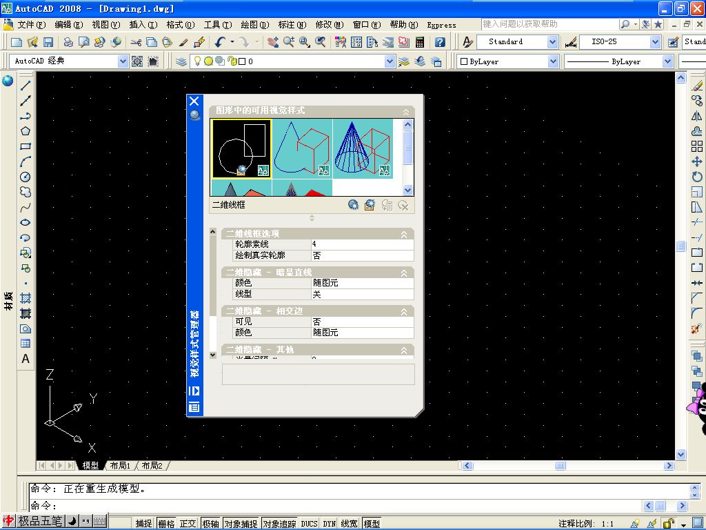The image size is (706, 530).
Task: Select the Erase modify tool
Action: (x=697, y=85)
